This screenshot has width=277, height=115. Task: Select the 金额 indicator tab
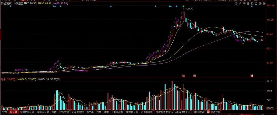pyautogui.click(x=54, y=112)
